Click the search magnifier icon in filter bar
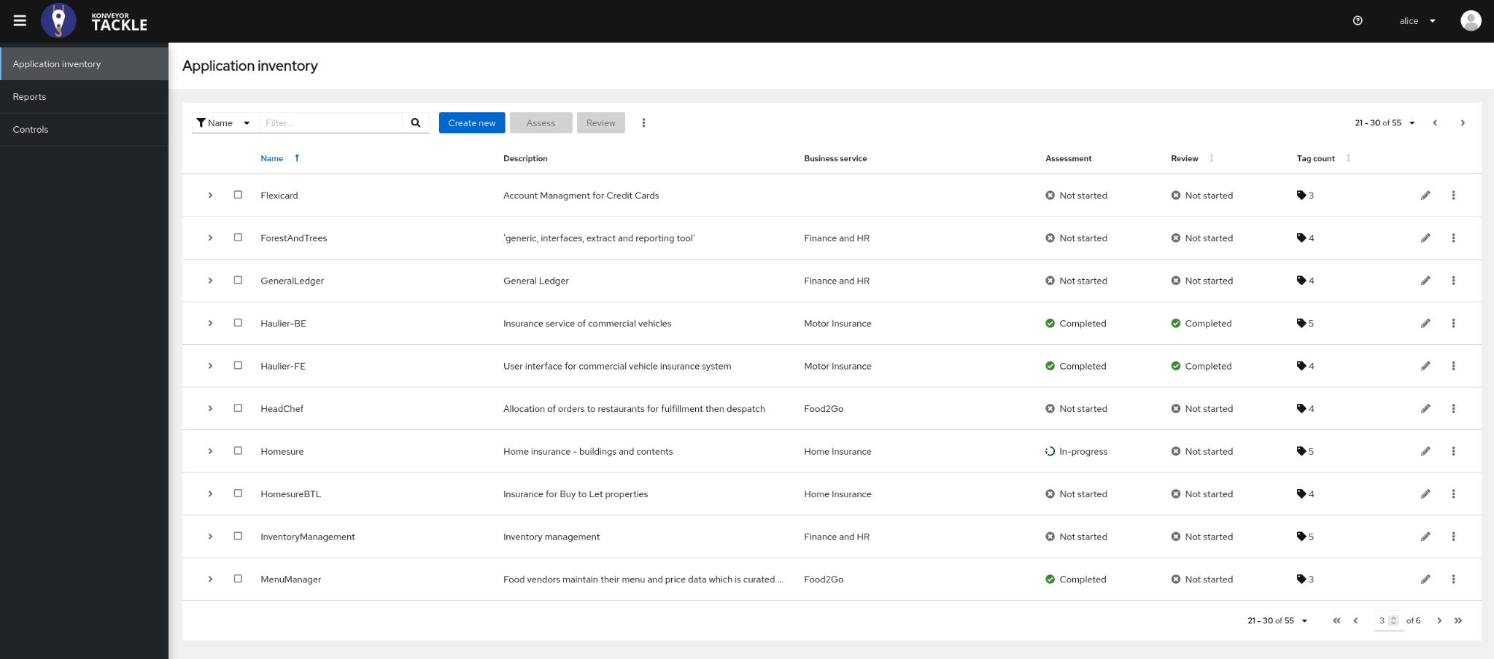Image resolution: width=1494 pixels, height=659 pixels. click(416, 122)
